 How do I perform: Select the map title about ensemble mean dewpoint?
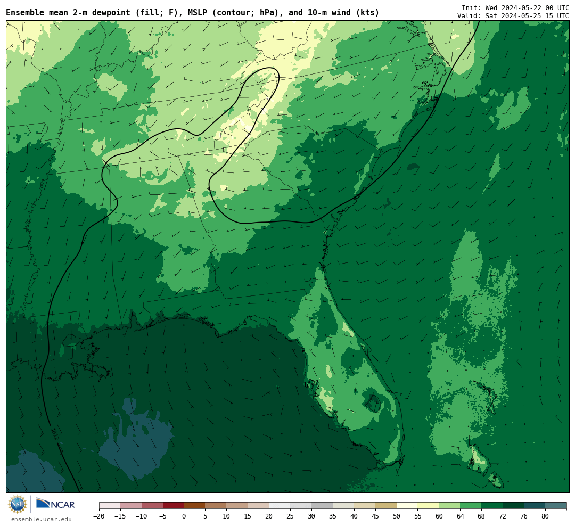coord(193,12)
